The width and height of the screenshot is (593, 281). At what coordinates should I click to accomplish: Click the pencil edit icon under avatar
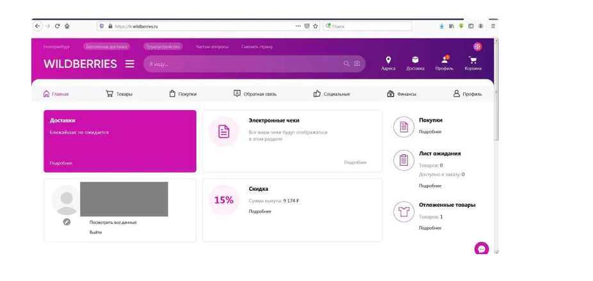tap(67, 222)
